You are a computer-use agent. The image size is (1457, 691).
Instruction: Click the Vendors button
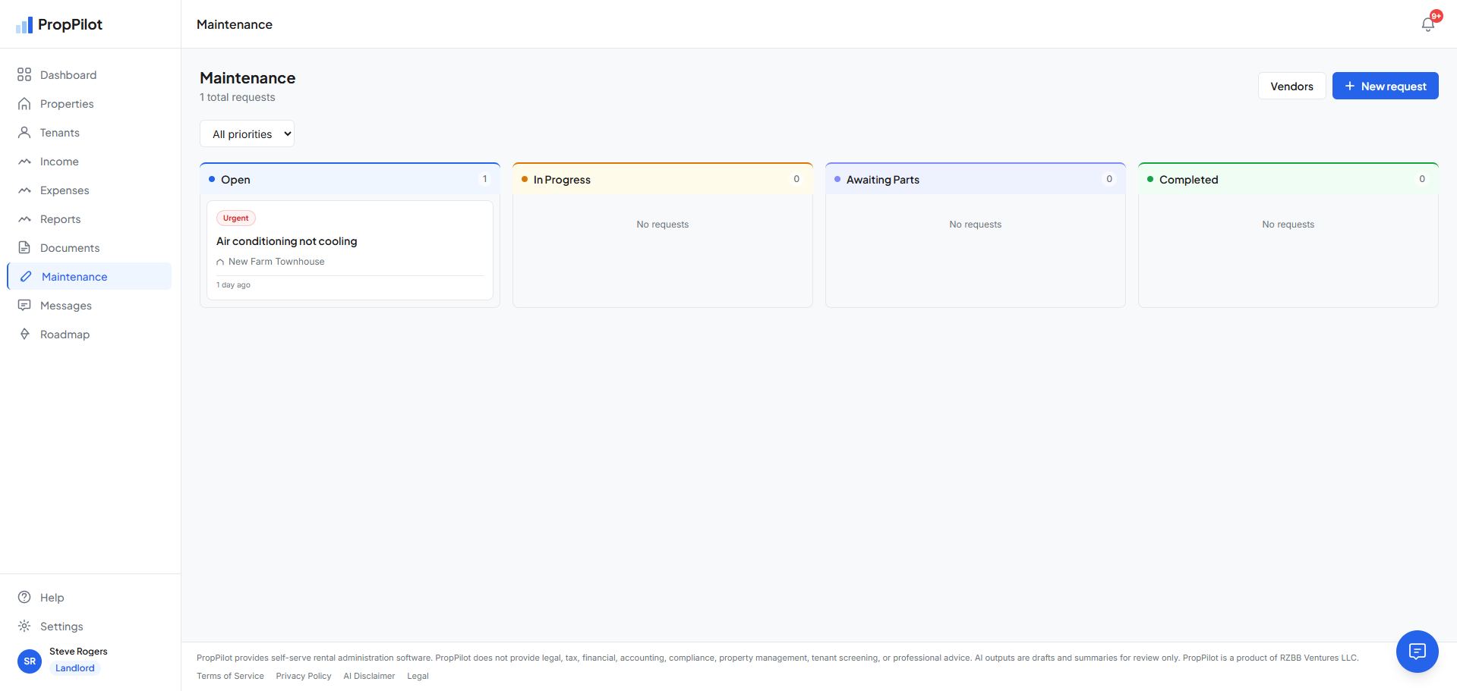1291,86
